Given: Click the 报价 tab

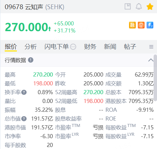Looking at the screenshot, I should pyautogui.click(x=11, y=47).
